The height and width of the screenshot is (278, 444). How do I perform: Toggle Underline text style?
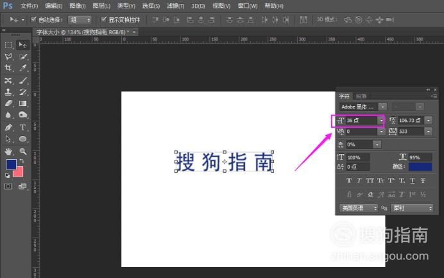(413, 180)
